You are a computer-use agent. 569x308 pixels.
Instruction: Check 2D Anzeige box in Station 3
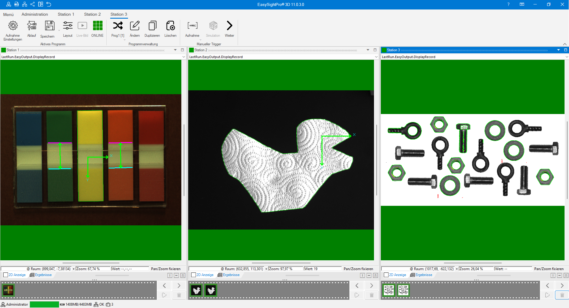386,275
